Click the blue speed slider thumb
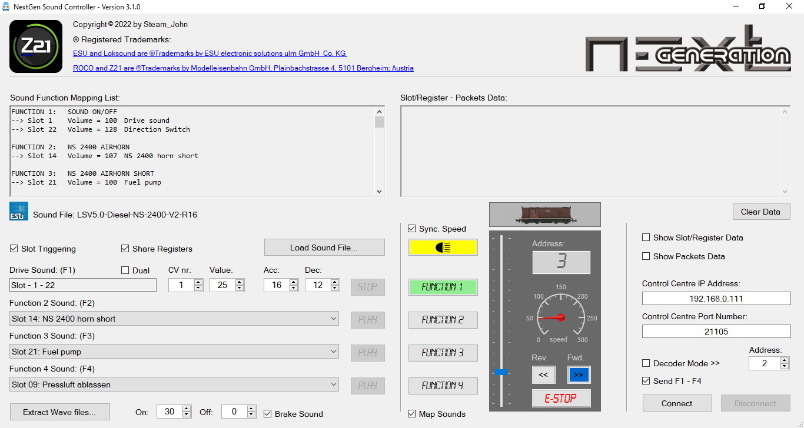Image resolution: width=804 pixels, height=428 pixels. pos(501,372)
